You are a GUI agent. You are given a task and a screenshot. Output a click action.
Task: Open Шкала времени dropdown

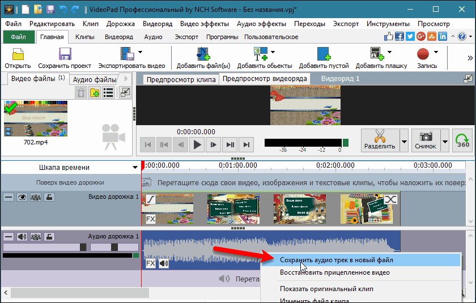[135, 168]
